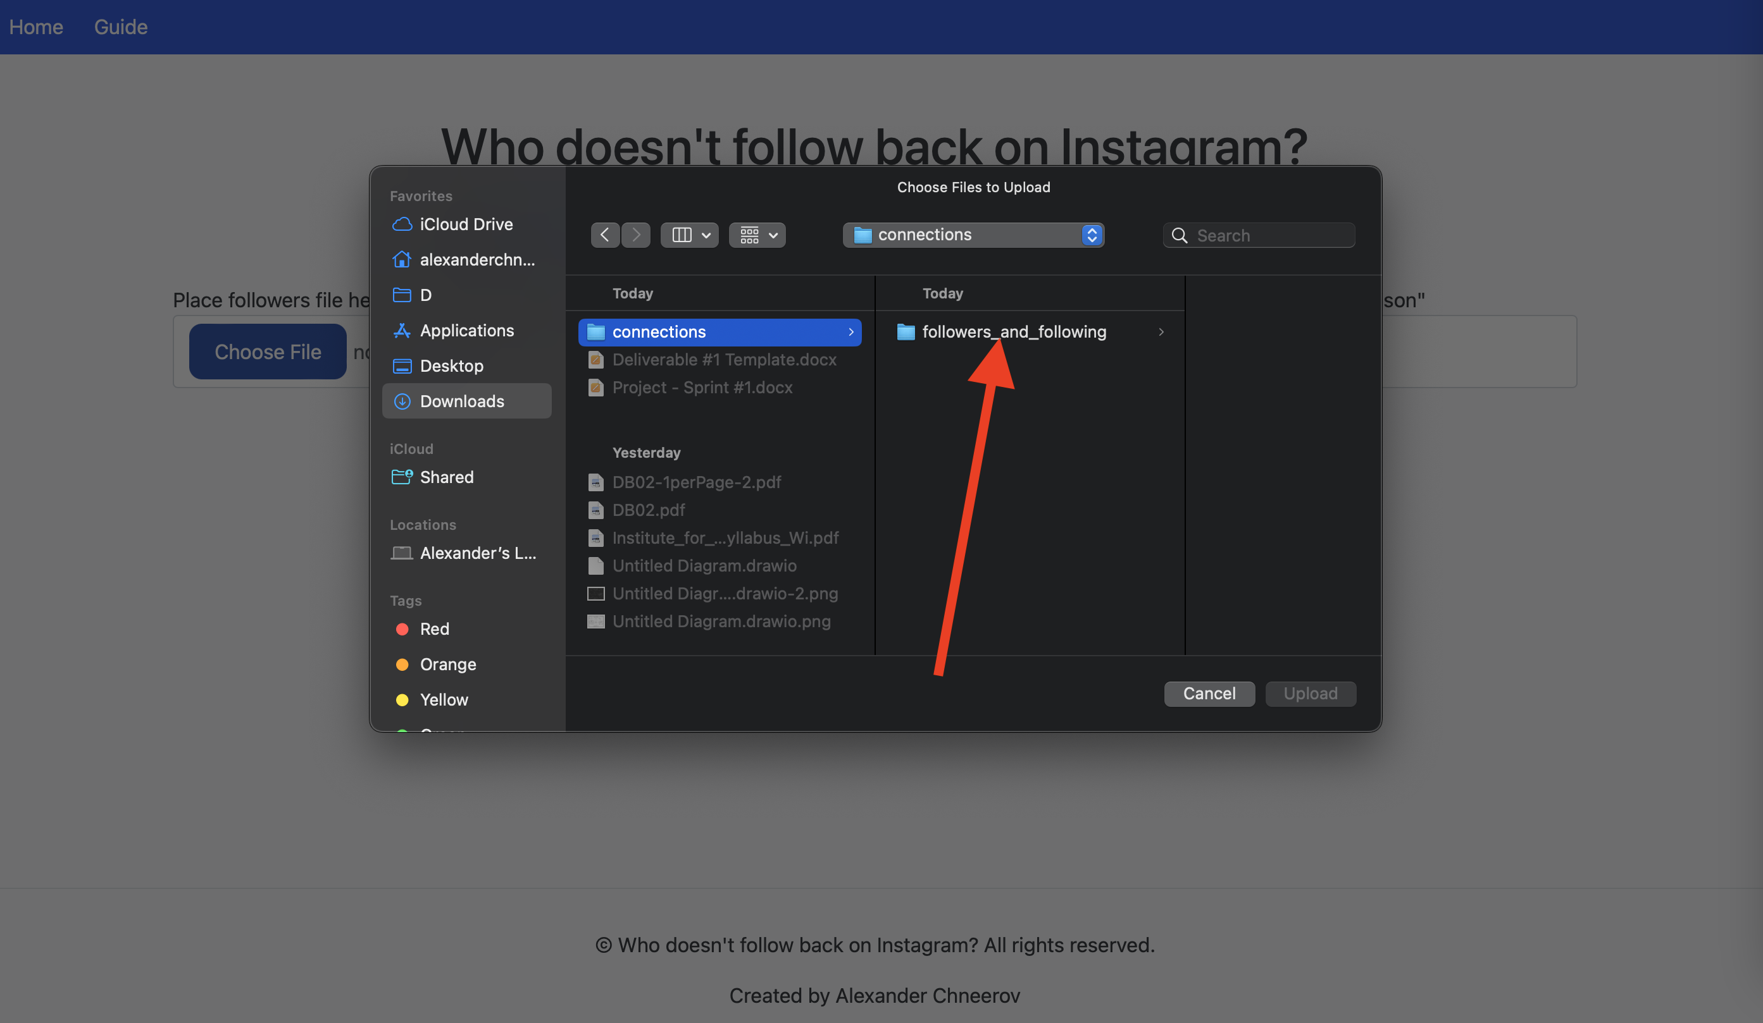
Task: Expand the followers_and_following folder
Action: (x=1160, y=331)
